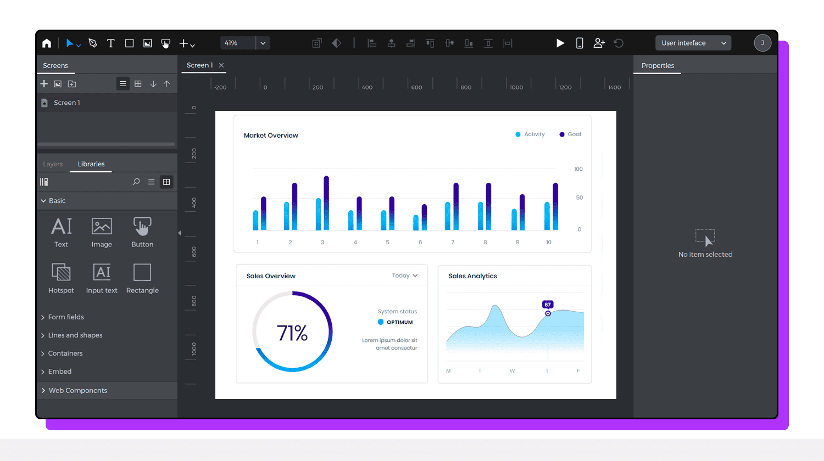
Task: Pick the Button widget from Basic library
Action: coord(142,232)
